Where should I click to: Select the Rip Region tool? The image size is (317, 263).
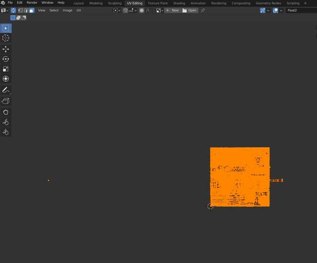[6, 101]
